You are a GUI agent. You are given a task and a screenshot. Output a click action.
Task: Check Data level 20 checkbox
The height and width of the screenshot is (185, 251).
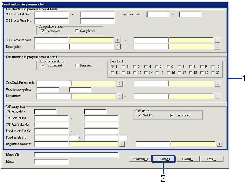point(213,73)
